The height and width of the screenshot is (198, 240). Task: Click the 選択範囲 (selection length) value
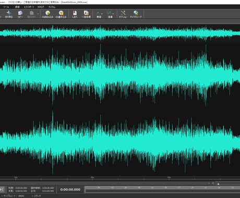(48, 188)
